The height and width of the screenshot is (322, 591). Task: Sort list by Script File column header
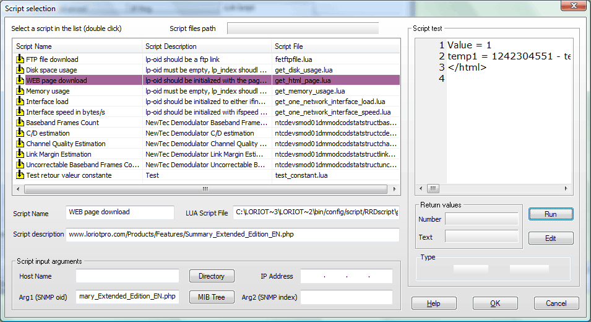(x=335, y=46)
